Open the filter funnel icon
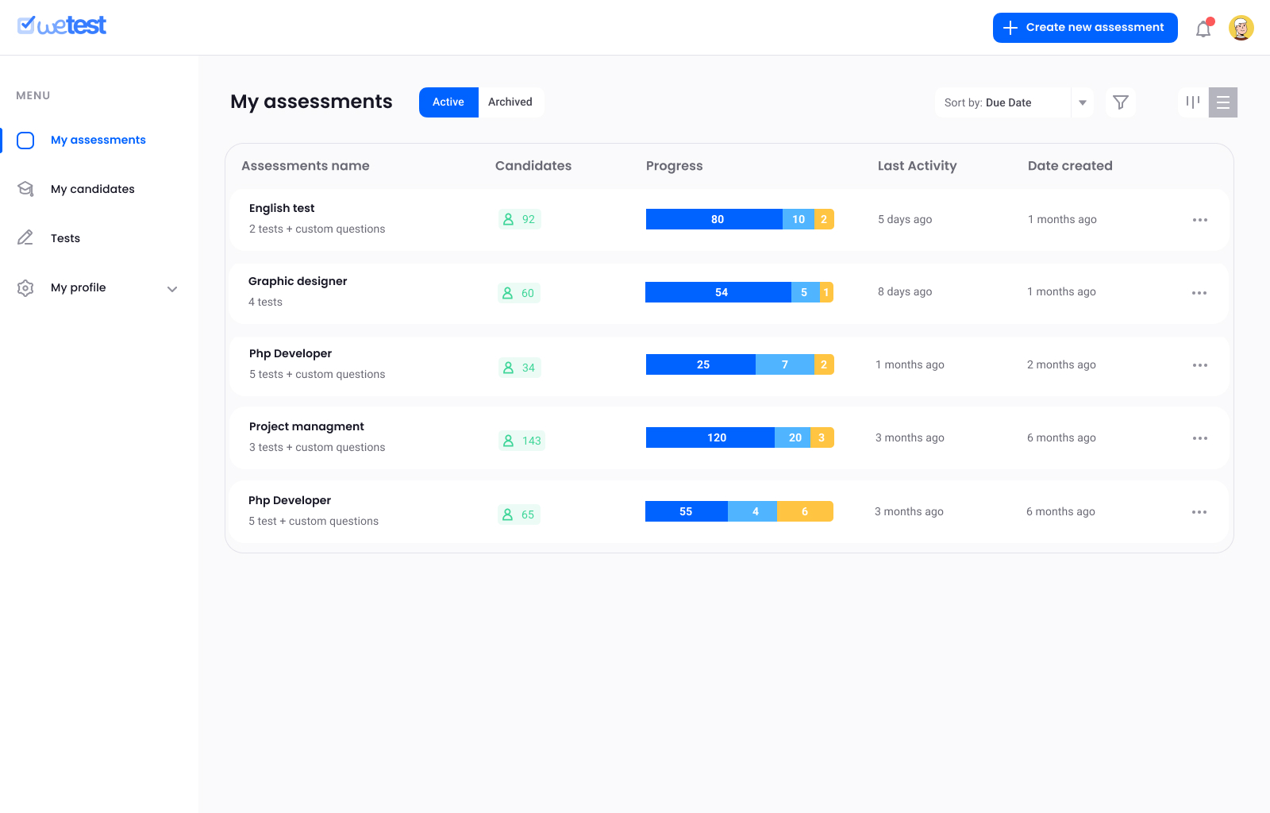The width and height of the screenshot is (1270, 813). [1120, 102]
